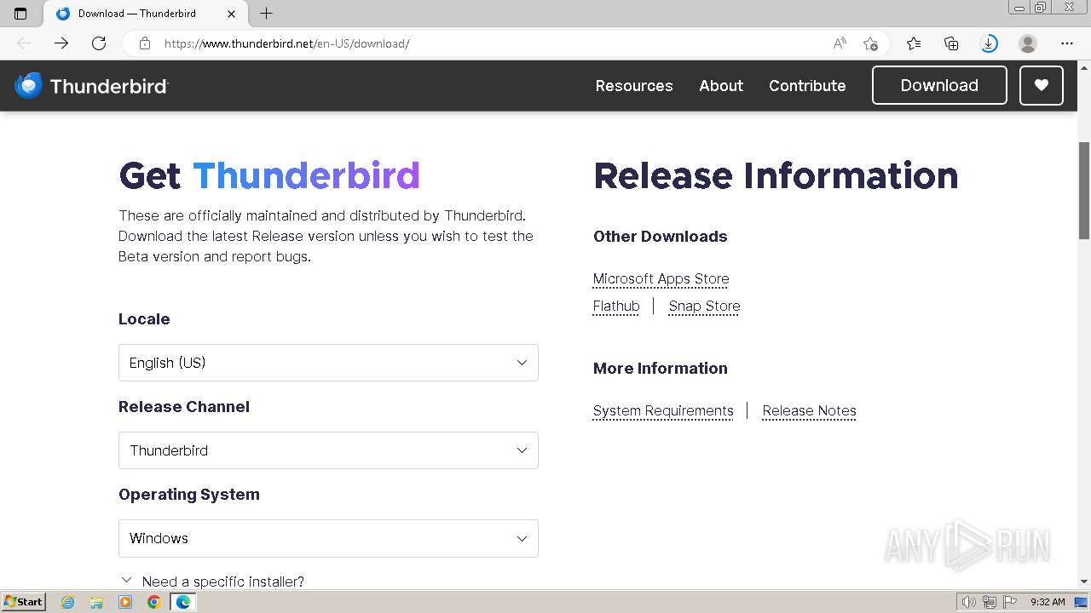Viewport: 1091px width, 613px height.
Task: Open the Resources menu
Action: 634,85
